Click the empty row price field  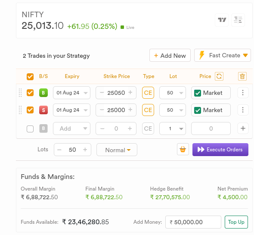pos(211,128)
